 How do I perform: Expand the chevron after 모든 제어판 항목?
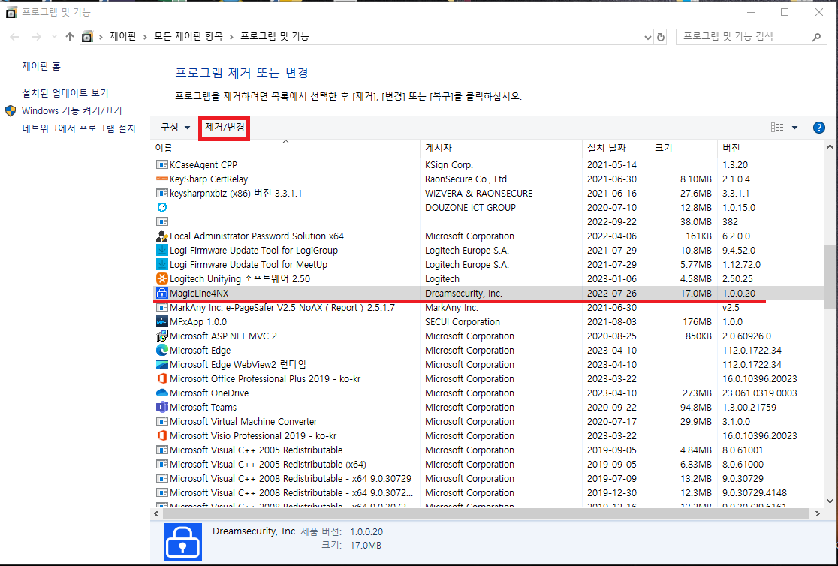click(231, 37)
